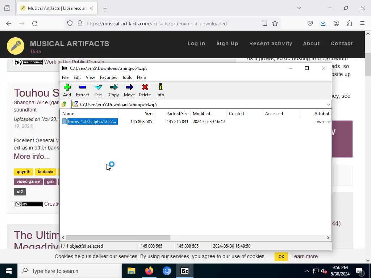Expand the 7-Zip address path dropdown
371x278 pixels.
[328, 105]
